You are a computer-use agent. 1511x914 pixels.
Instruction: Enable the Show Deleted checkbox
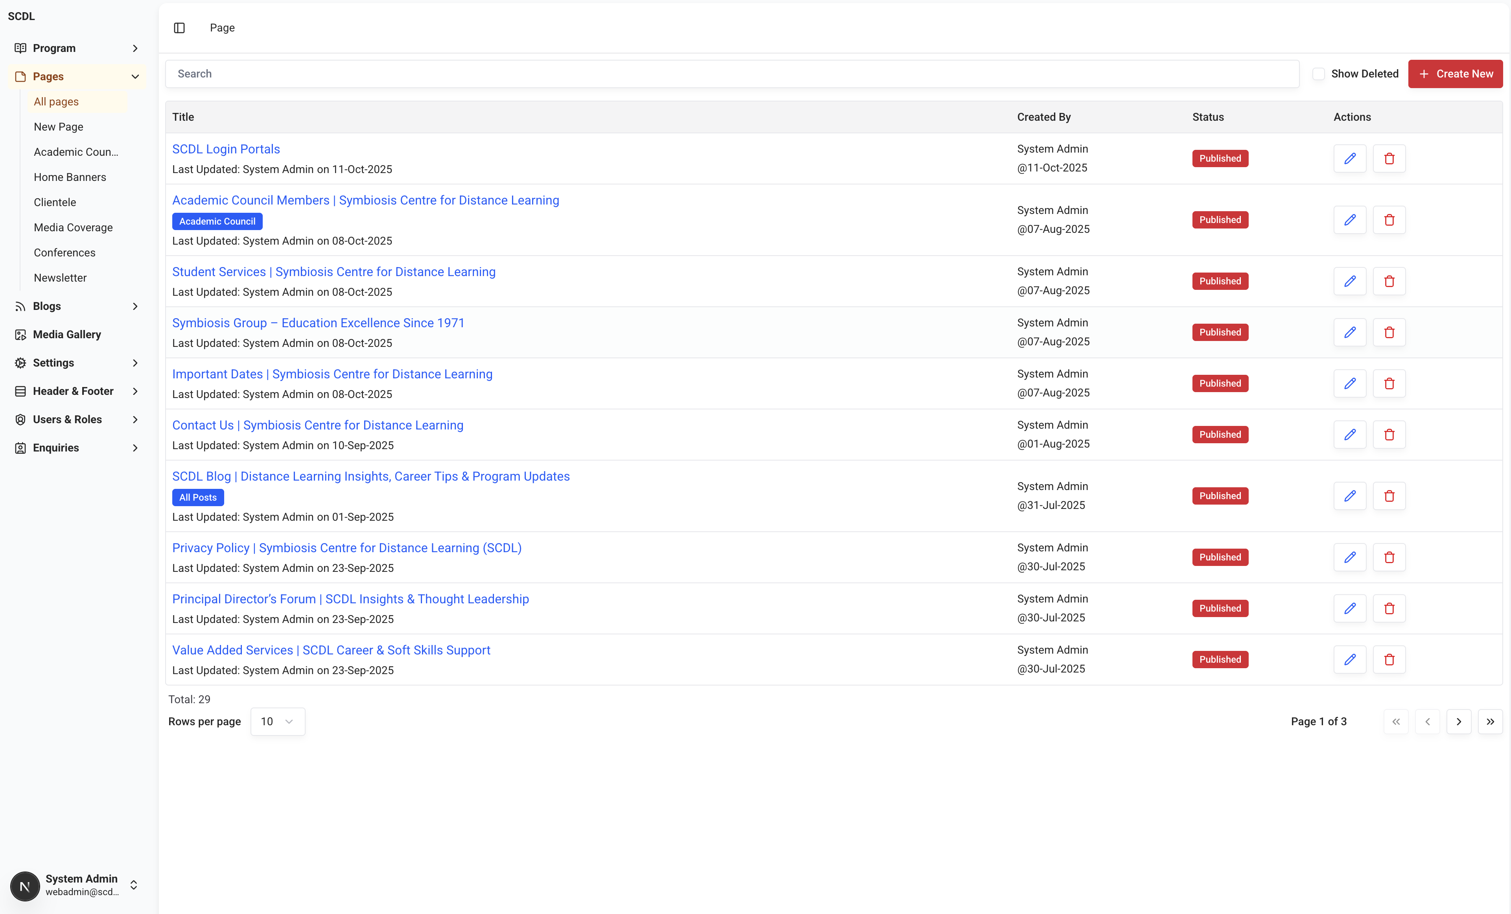pyautogui.click(x=1318, y=74)
